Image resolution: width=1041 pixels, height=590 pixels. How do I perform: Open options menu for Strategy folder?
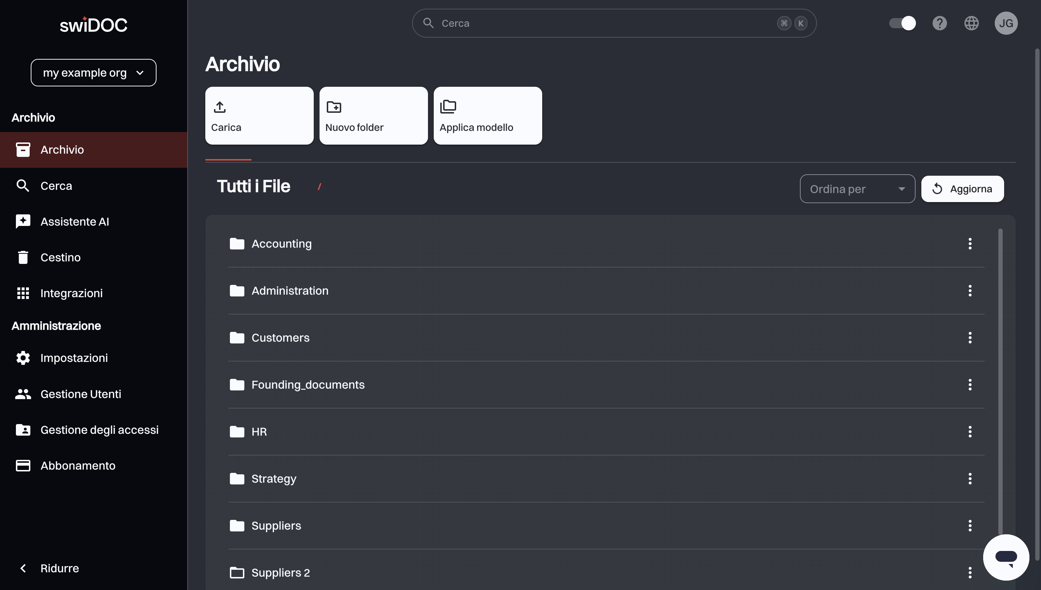coord(970,479)
